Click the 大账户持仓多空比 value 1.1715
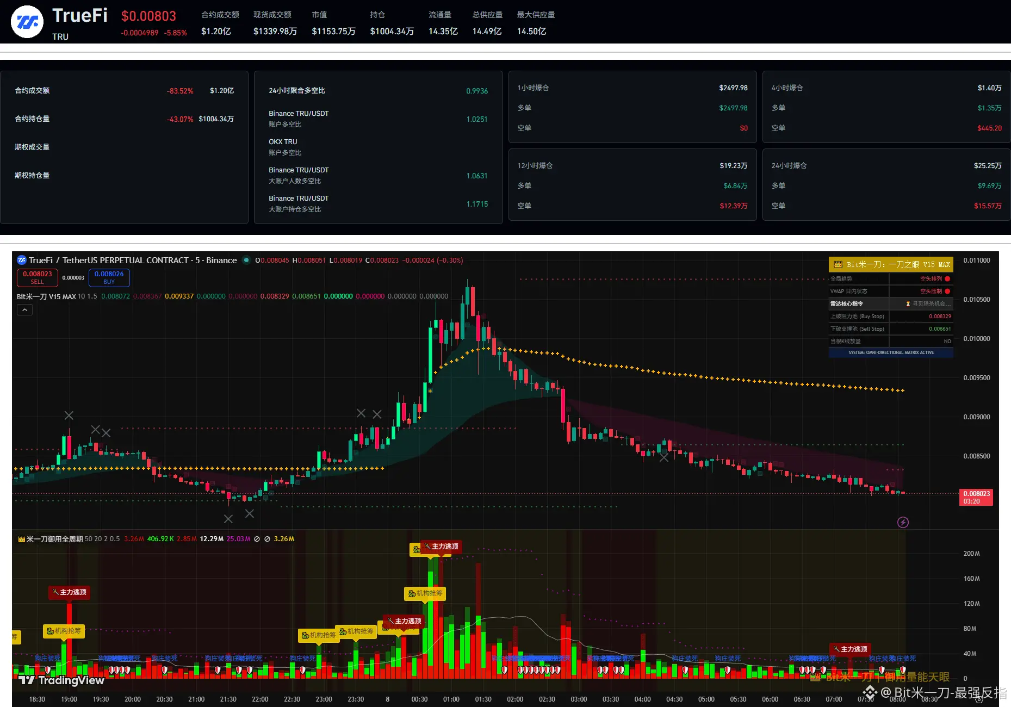This screenshot has width=1011, height=707. (477, 204)
